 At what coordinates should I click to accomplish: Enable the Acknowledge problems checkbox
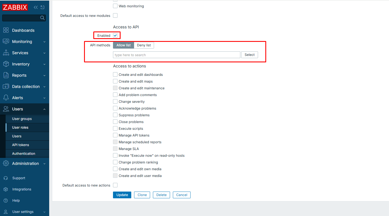[115, 108]
